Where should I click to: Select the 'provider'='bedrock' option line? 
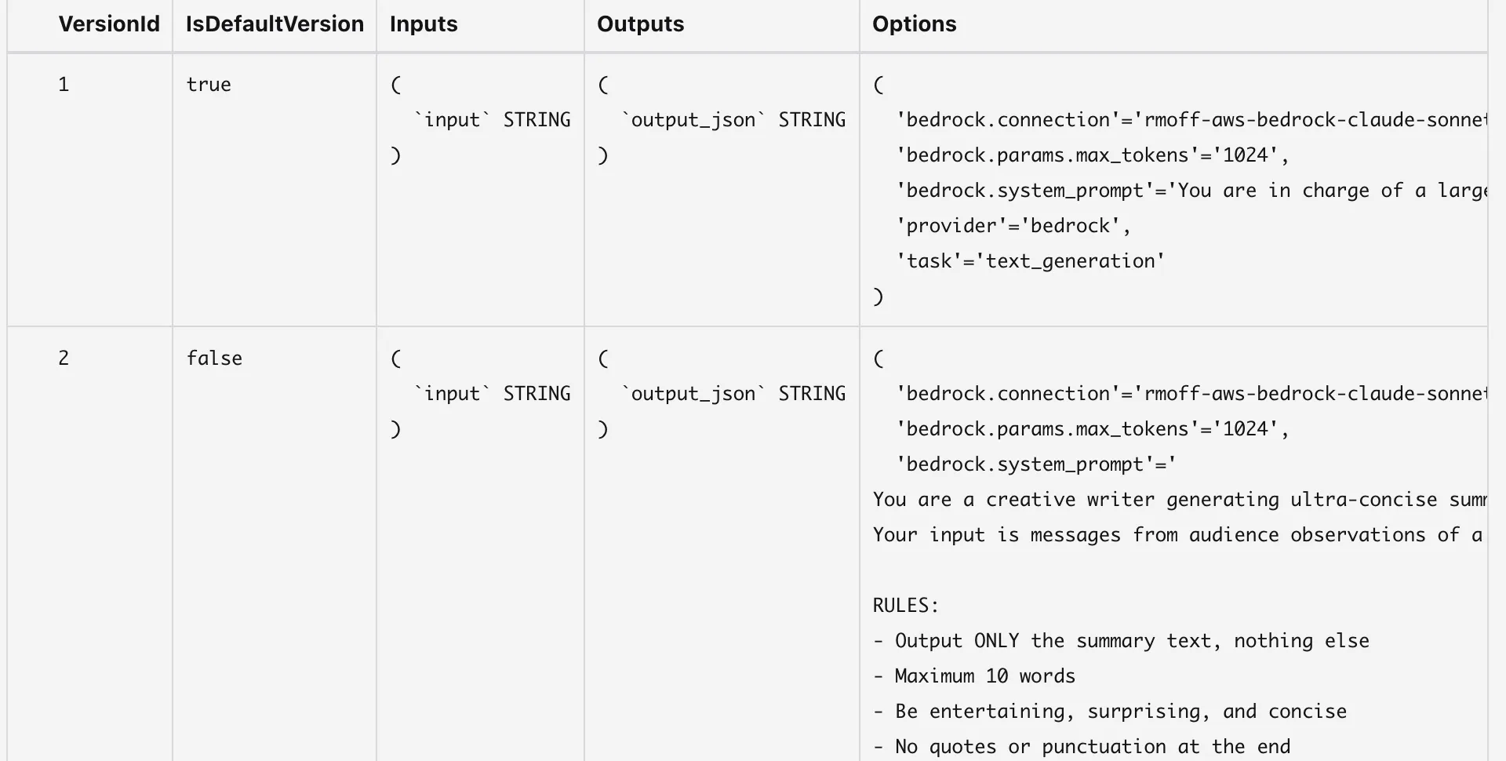1013,226
